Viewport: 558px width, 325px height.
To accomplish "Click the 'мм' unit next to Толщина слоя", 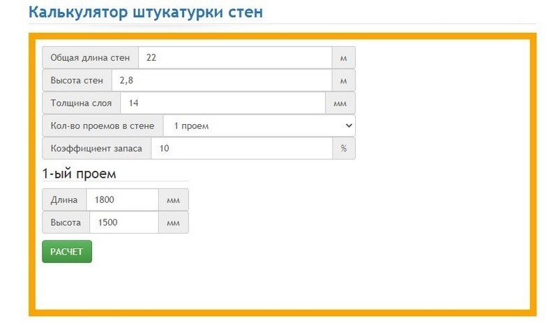I will (340, 103).
